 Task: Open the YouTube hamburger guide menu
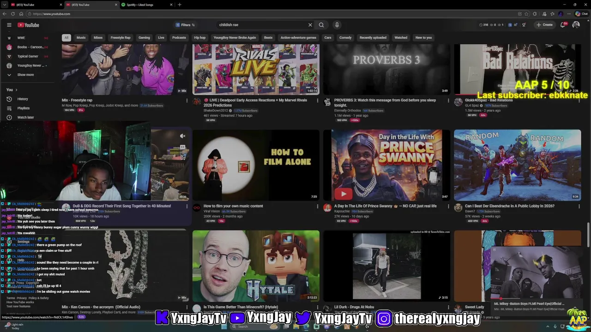point(9,25)
